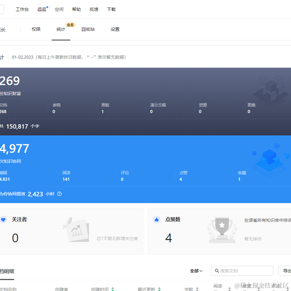
Task: Click the 演示文稿 count label
Action: 158,105
